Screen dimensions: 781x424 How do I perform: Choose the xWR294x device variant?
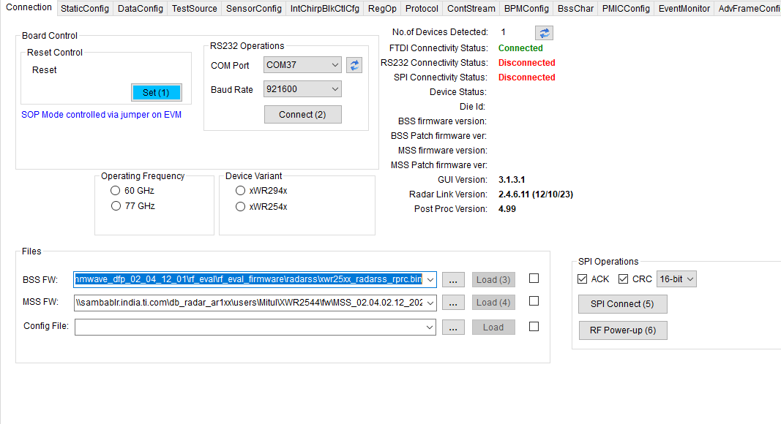click(x=241, y=191)
